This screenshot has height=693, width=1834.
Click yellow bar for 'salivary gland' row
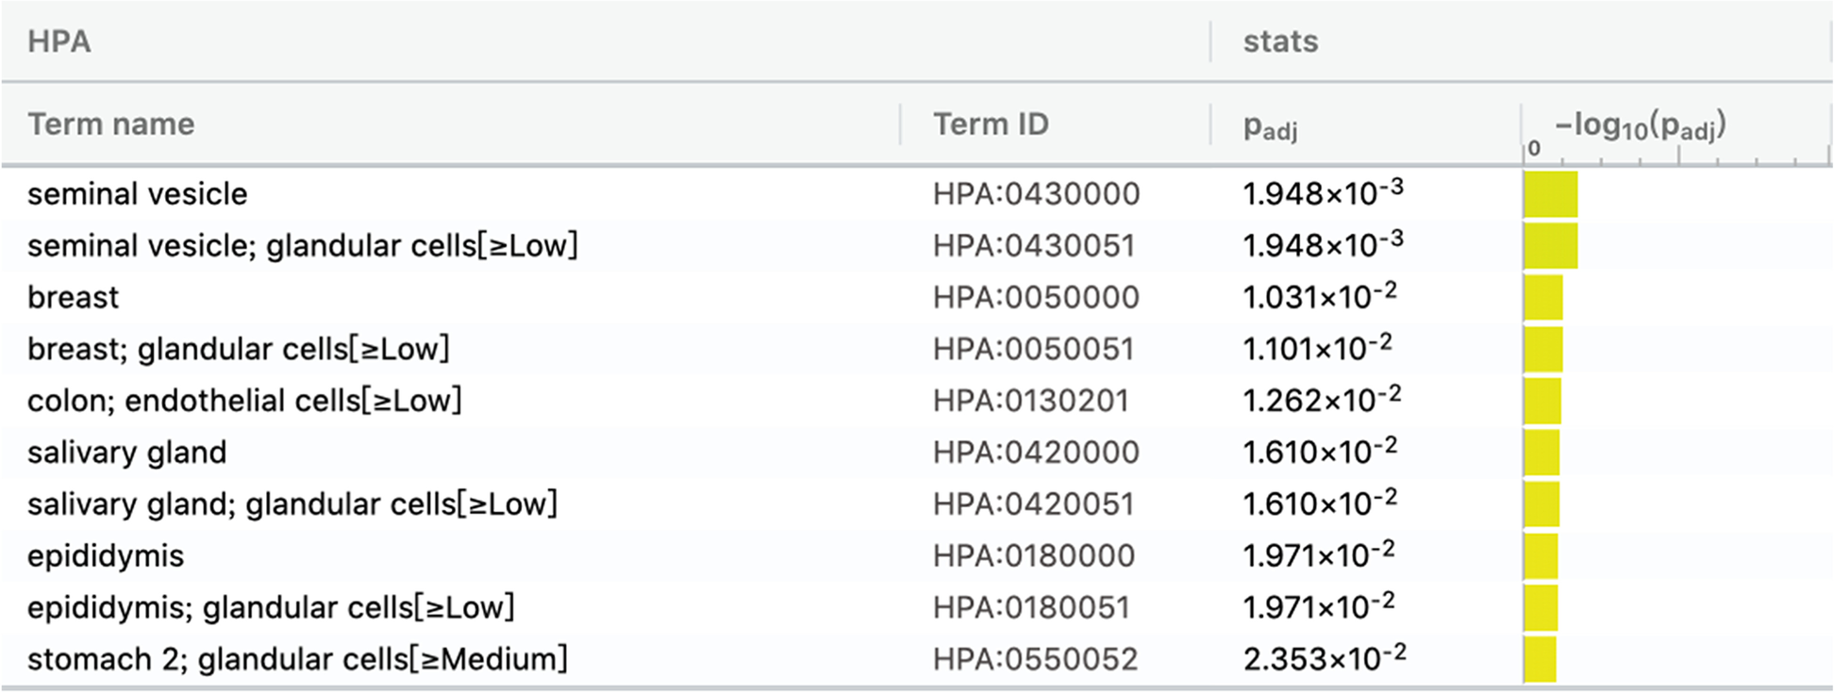1542,453
